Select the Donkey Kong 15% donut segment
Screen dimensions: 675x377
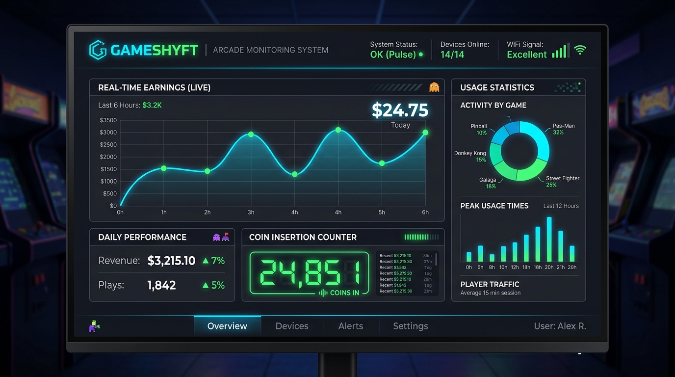(x=495, y=154)
